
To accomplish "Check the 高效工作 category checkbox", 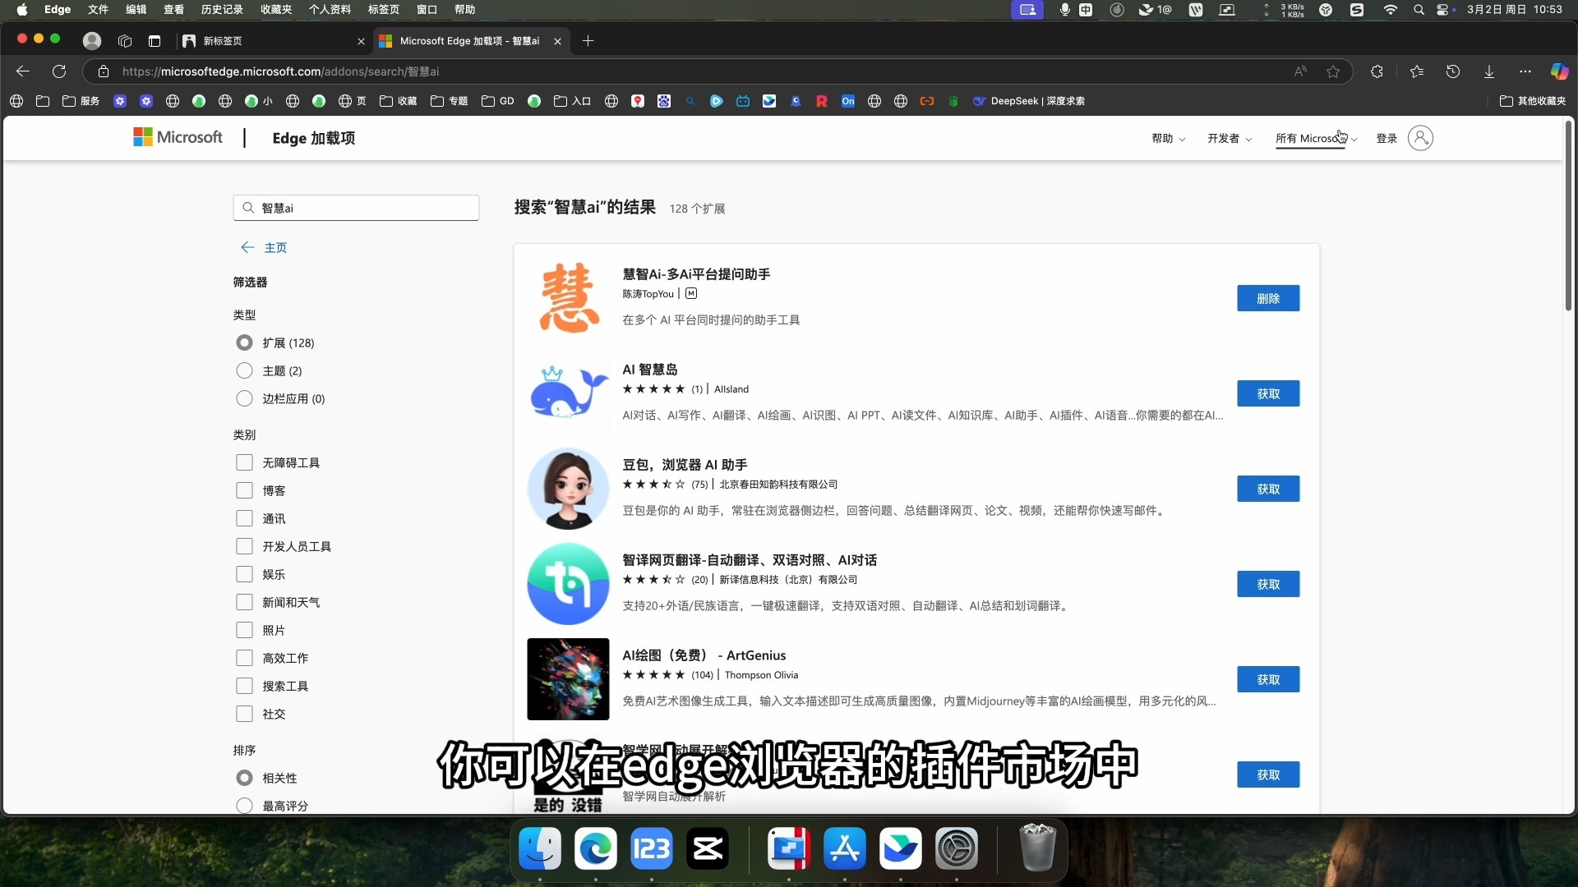I will point(244,658).
